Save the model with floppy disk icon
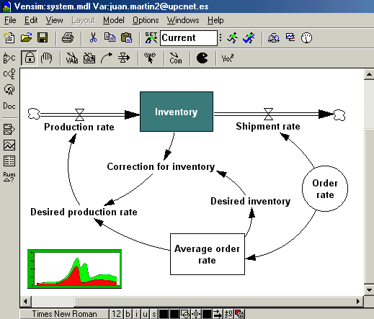Screen dimensions: 374x319 (x=43, y=38)
